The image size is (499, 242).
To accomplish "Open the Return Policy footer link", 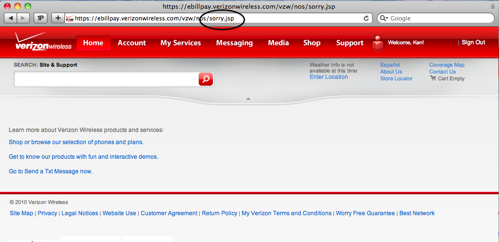I will click(x=220, y=213).
